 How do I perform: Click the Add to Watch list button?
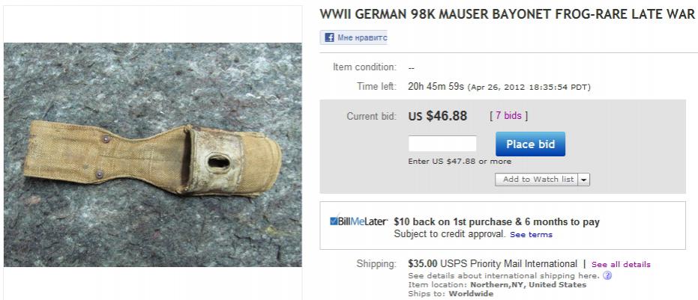537,180
